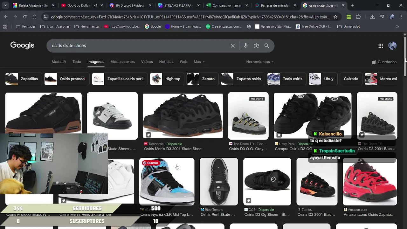The height and width of the screenshot is (229, 407).
Task: Open the Bryam Asesorias bookmark folder
Action: pos(55,26)
